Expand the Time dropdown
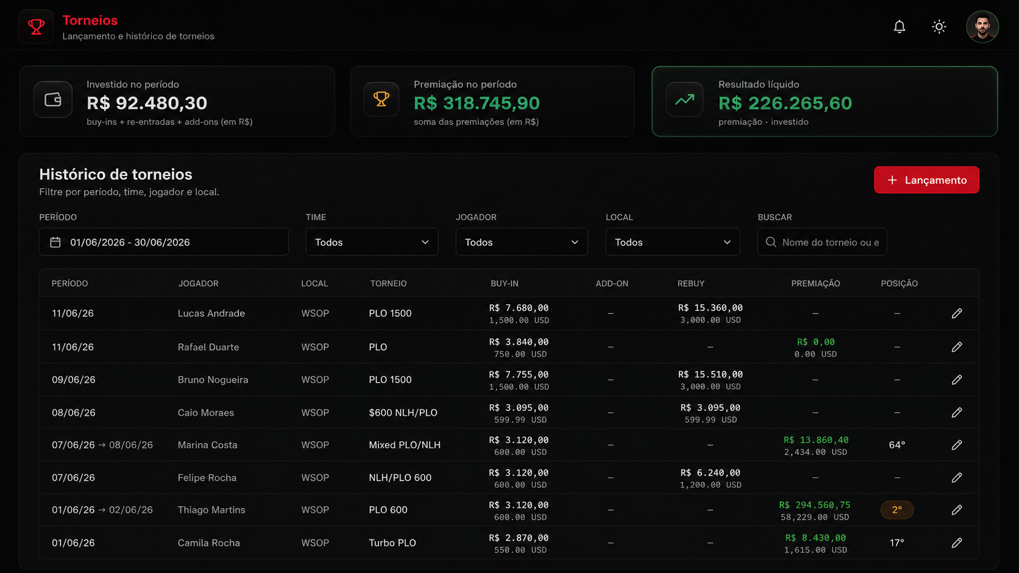The image size is (1019, 573). click(x=372, y=242)
